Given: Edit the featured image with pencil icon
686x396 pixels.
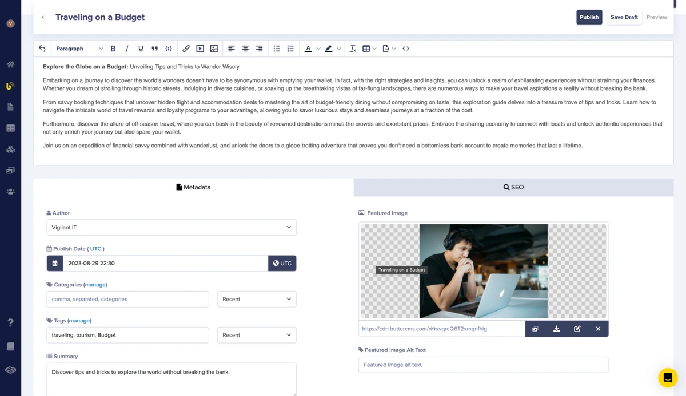Looking at the screenshot, I should pos(577,329).
